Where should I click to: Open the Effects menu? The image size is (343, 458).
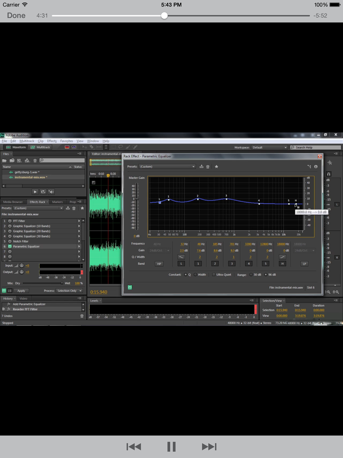click(52, 141)
